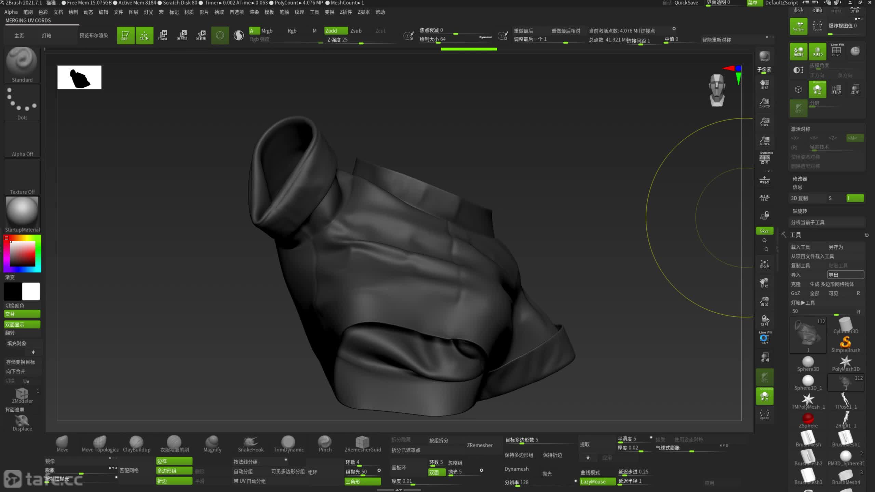
Task: Enable Zsub sculpt mode
Action: [356, 31]
